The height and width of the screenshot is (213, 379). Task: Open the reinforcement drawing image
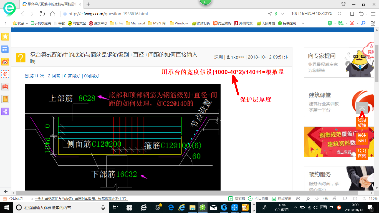pyautogui.click(x=123, y=137)
